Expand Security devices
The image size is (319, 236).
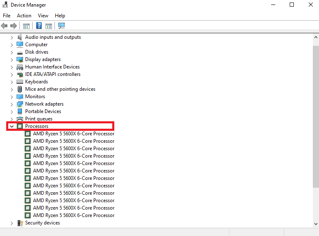click(x=12, y=223)
